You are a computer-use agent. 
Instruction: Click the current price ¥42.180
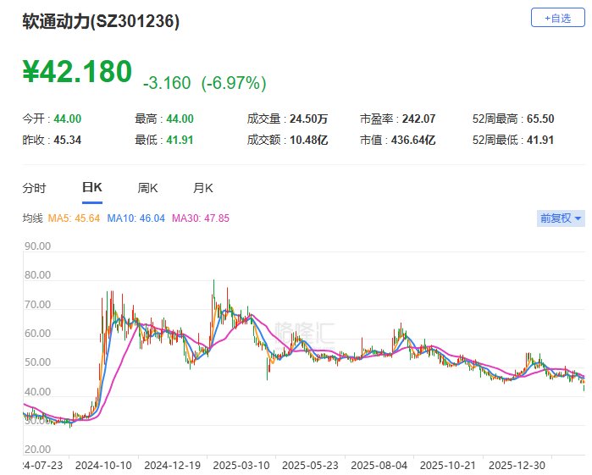coord(77,72)
